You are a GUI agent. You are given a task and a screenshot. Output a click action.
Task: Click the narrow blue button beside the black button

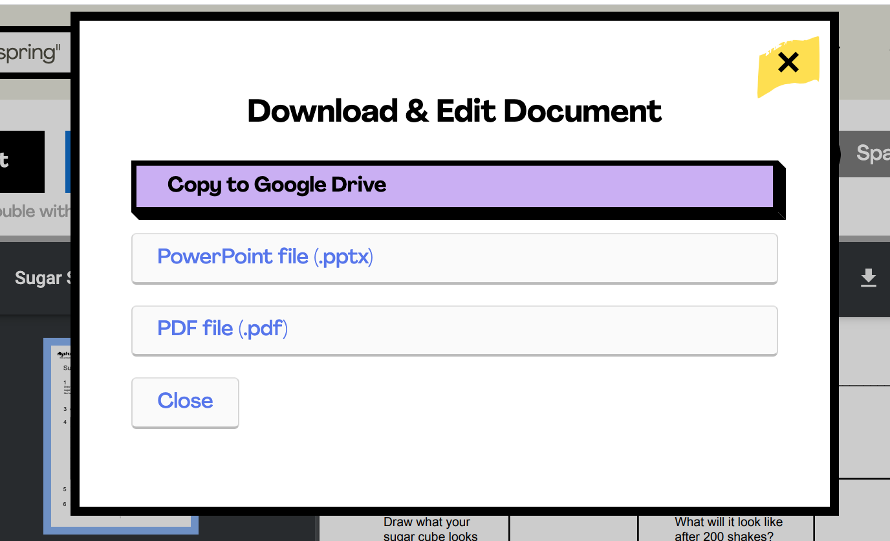coord(67,161)
